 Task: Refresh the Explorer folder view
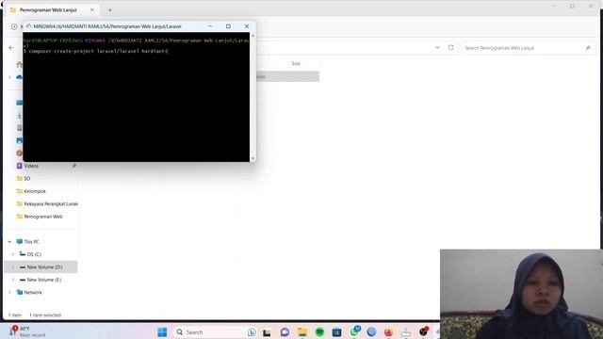(x=450, y=48)
